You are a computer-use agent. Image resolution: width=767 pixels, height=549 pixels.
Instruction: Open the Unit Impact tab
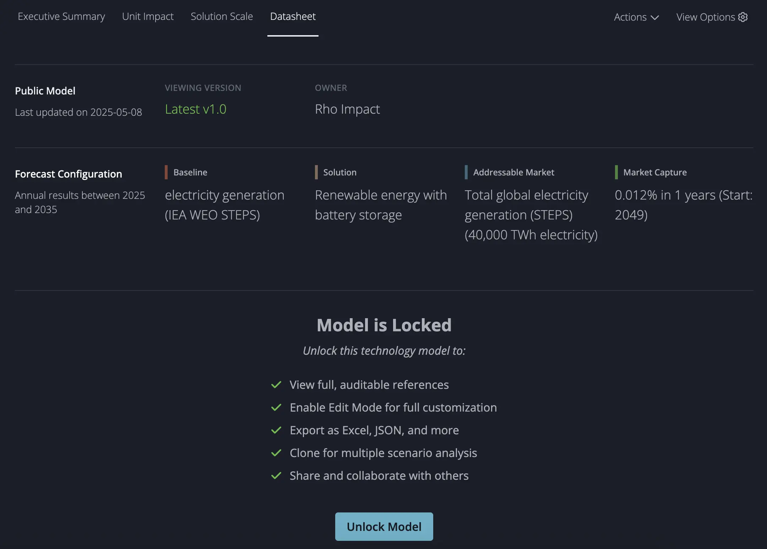pyautogui.click(x=148, y=16)
